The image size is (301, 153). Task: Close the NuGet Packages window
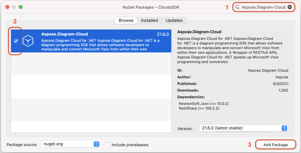[7, 7]
